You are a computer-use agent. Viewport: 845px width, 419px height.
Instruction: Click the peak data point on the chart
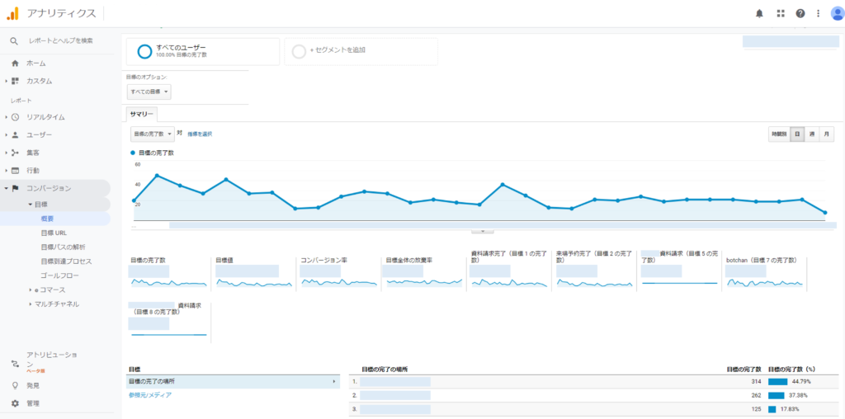coord(157,176)
